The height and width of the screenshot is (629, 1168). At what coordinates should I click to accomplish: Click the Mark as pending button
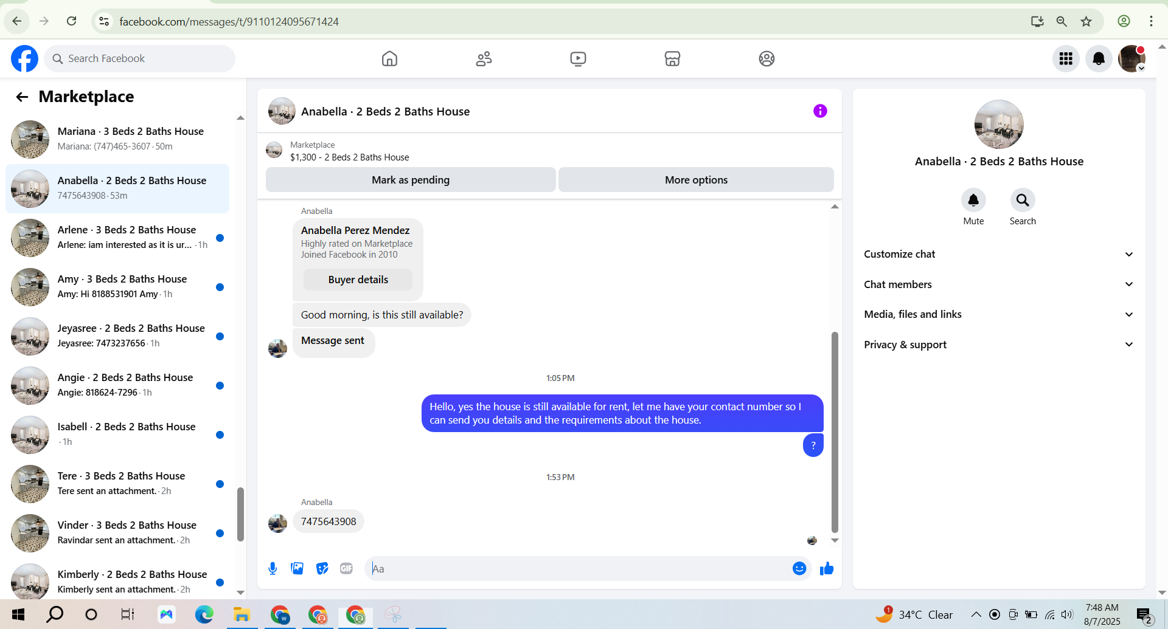click(411, 180)
